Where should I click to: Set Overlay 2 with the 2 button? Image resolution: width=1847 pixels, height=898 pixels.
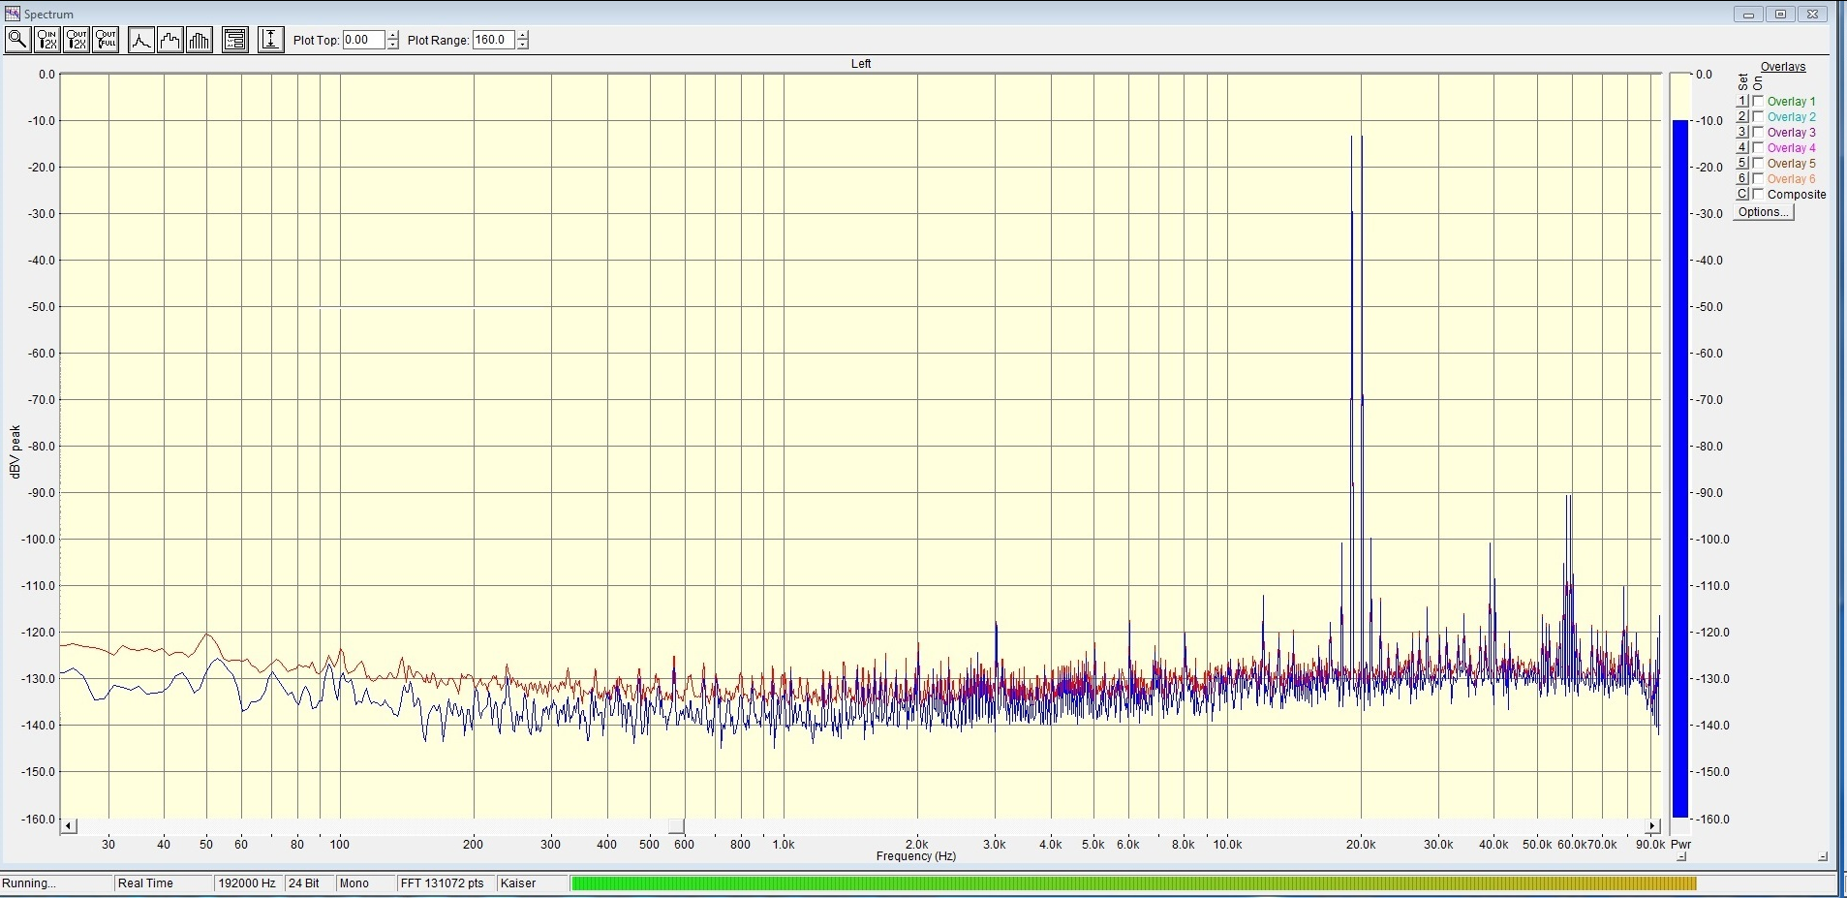(x=1741, y=116)
